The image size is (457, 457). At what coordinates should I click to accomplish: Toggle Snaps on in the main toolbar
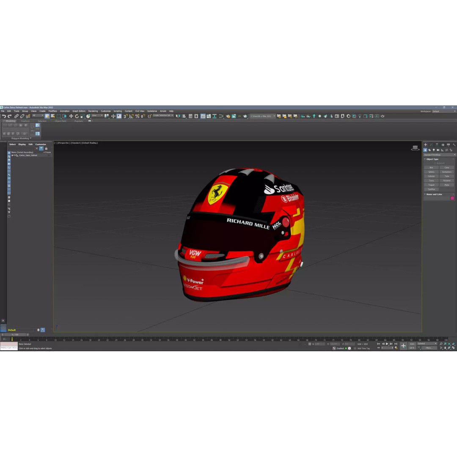[x=125, y=116]
